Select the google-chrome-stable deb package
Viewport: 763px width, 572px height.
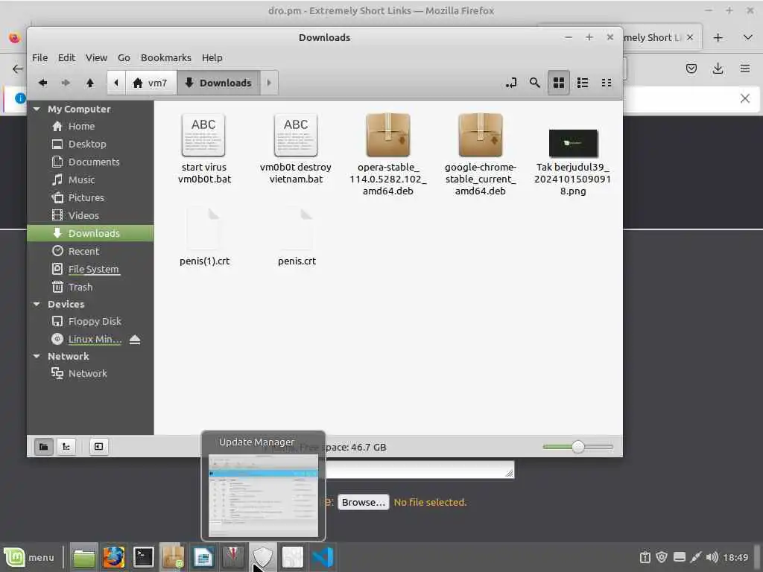pos(481,154)
